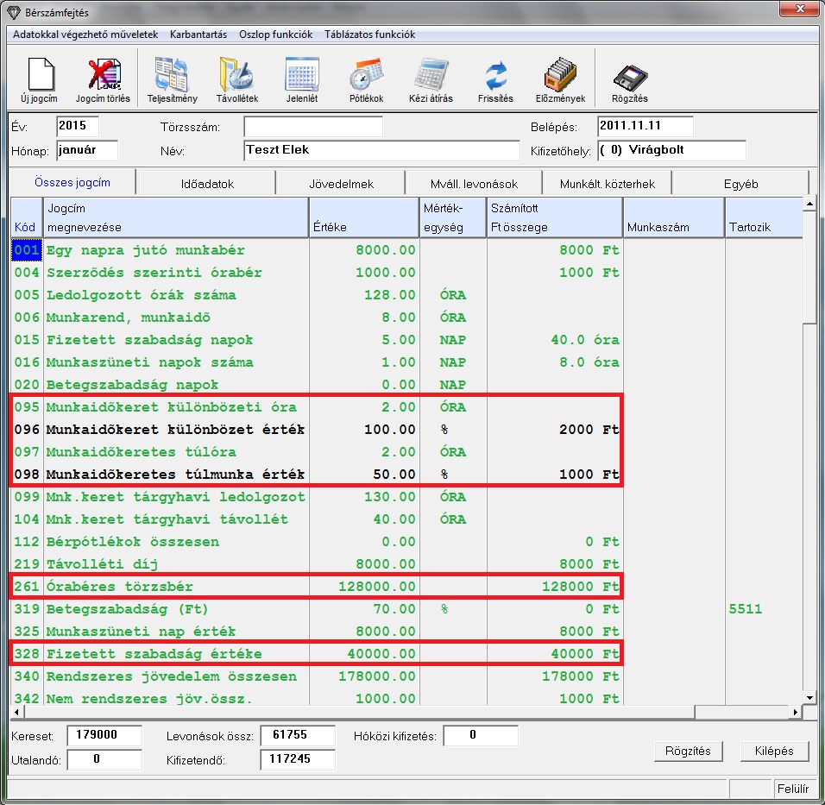Click the Új jogcím toolbar icon
Viewport: 825px width, 805px height.
38,76
